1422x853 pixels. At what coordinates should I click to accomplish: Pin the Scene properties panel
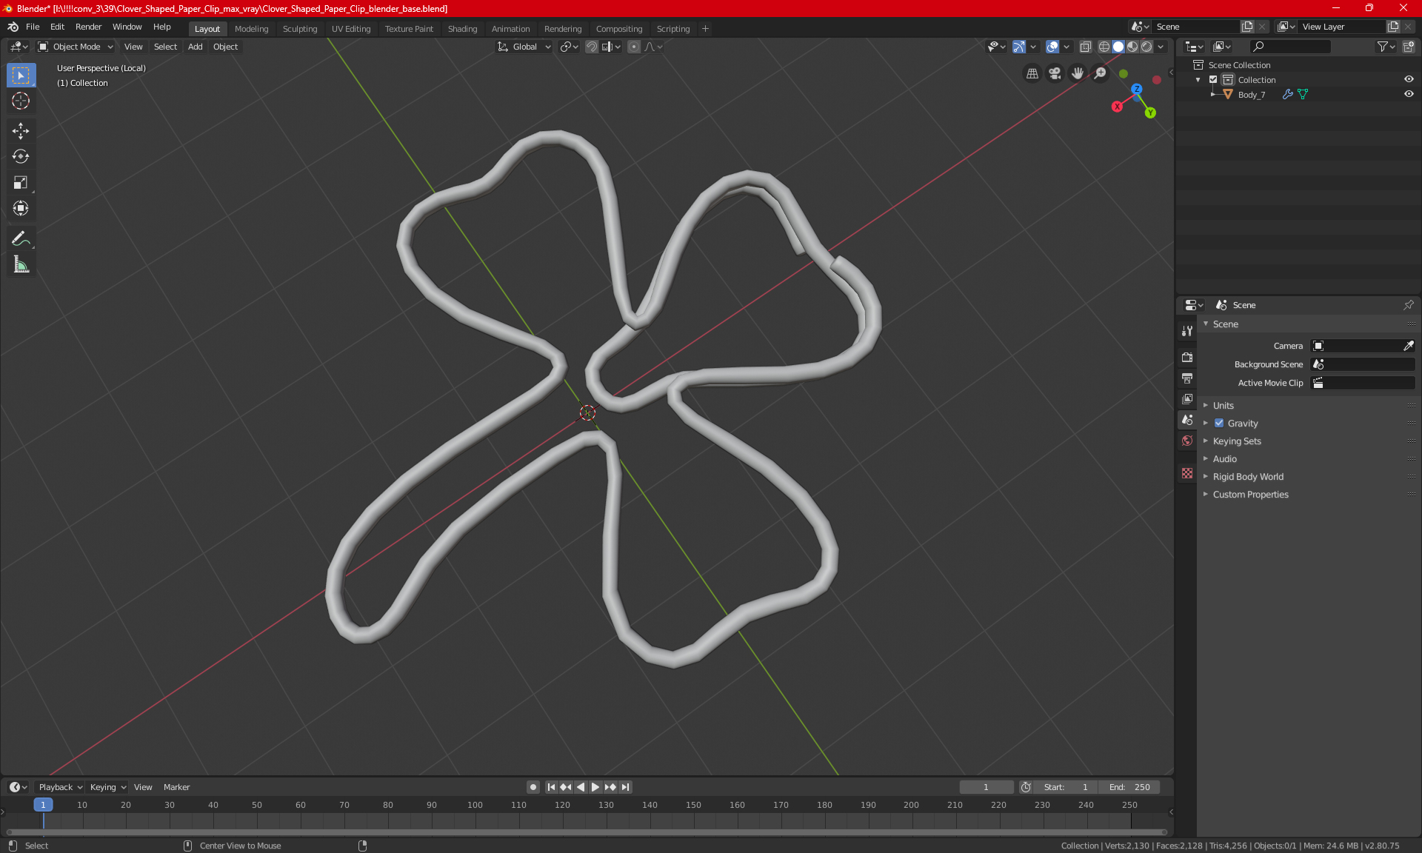coord(1408,305)
